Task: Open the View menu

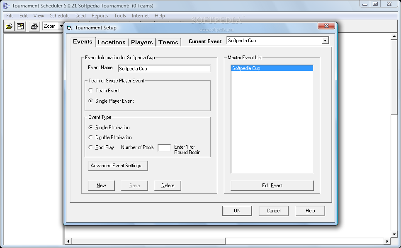Action: (39, 16)
